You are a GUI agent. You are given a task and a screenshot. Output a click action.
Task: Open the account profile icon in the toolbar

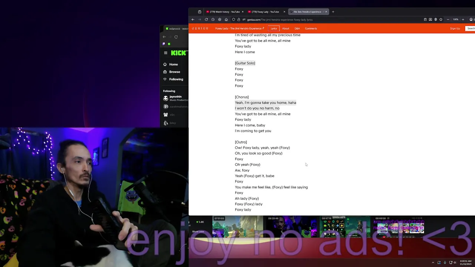(471, 20)
